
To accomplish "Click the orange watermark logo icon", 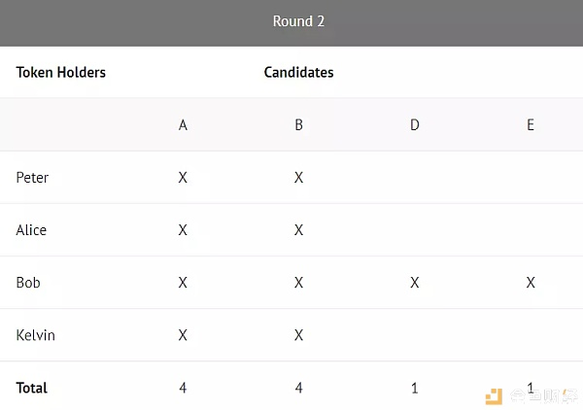I will point(495,396).
